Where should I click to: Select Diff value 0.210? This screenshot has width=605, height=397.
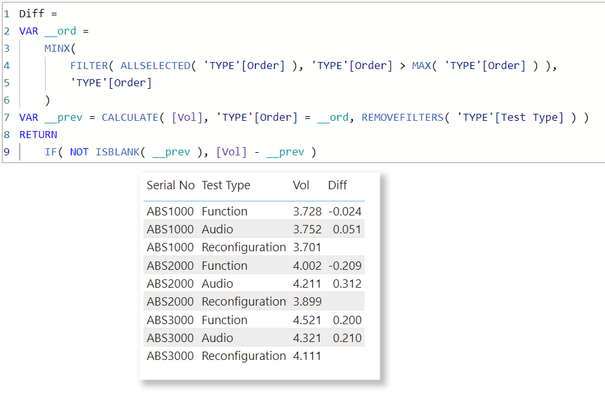347,338
